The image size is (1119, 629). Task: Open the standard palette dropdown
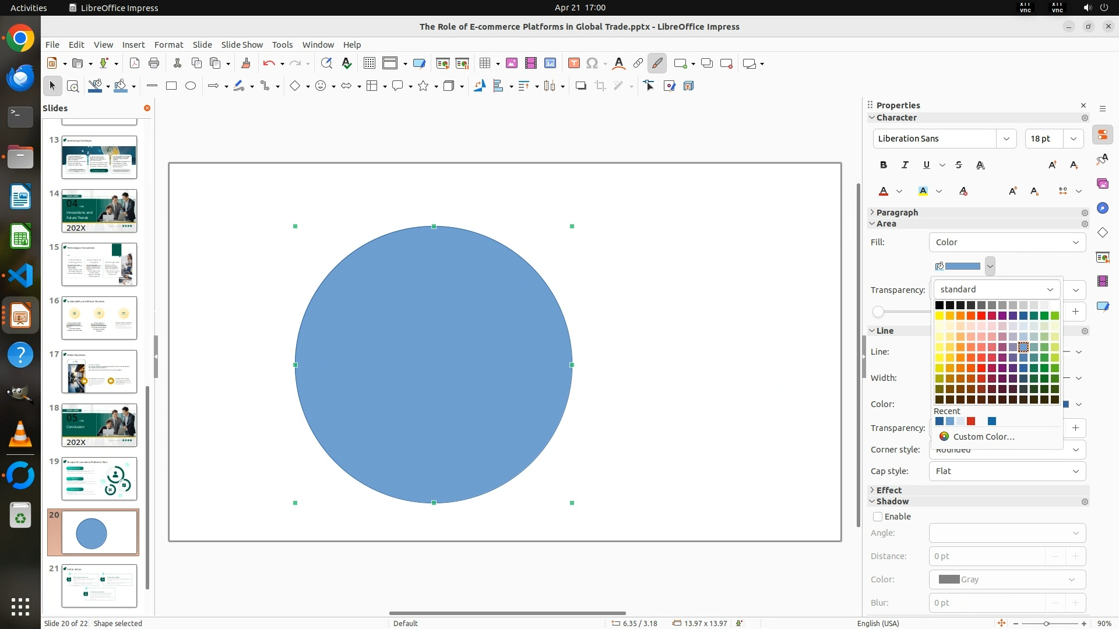(997, 289)
